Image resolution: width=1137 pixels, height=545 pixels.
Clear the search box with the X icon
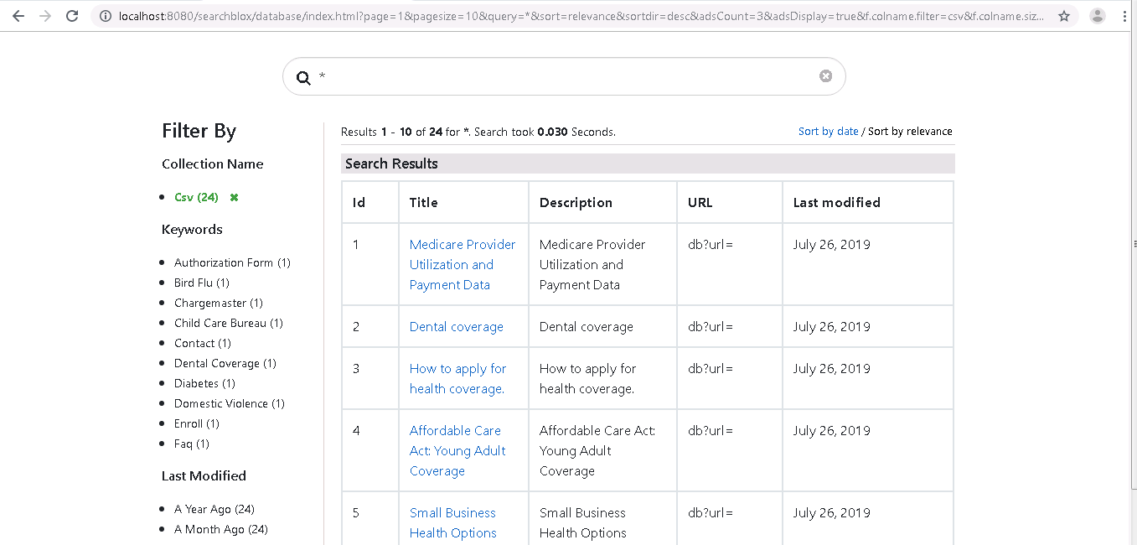tap(825, 76)
